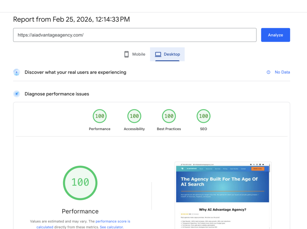Open the No Data link
Image resolution: width=307 pixels, height=229 pixels.
[282, 72]
